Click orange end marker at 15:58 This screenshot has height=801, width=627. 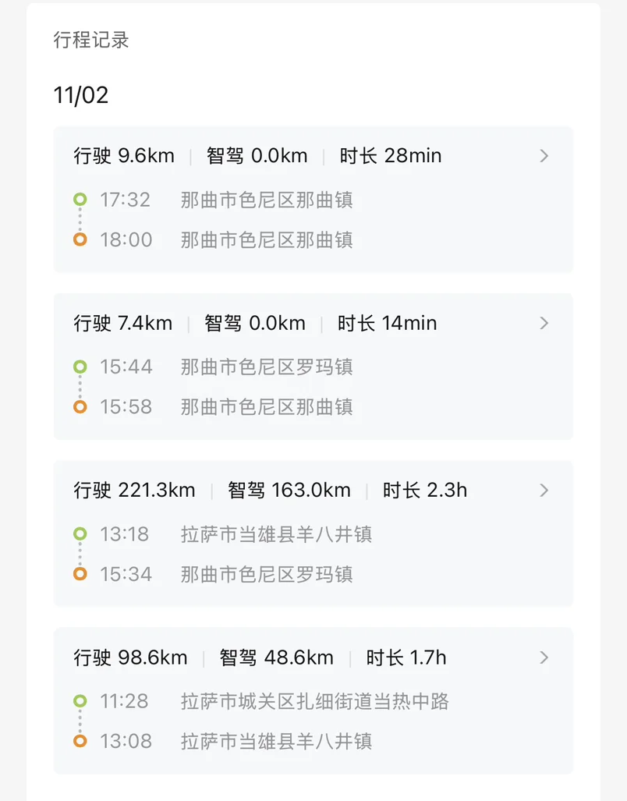click(80, 406)
